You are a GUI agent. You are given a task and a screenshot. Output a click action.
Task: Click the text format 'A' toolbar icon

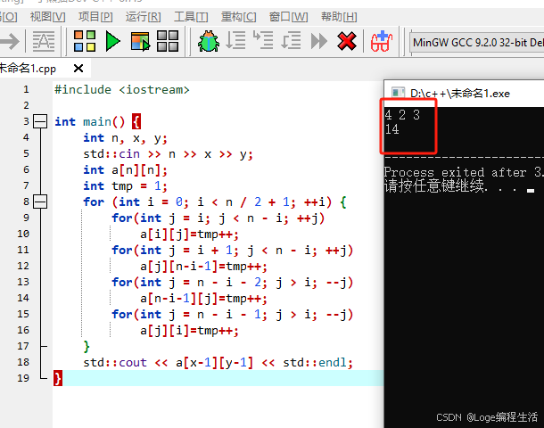coord(44,41)
